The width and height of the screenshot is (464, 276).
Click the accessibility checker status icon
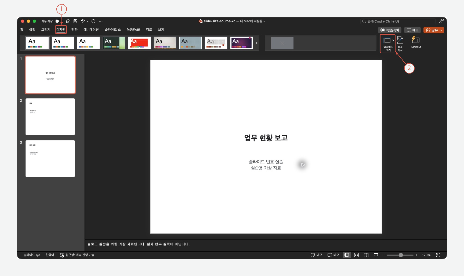[x=62, y=255]
